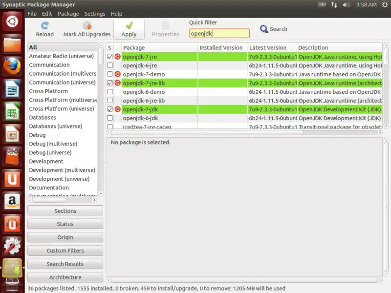
Task: Launch Firefox from the dock
Action: [x=12, y=66]
